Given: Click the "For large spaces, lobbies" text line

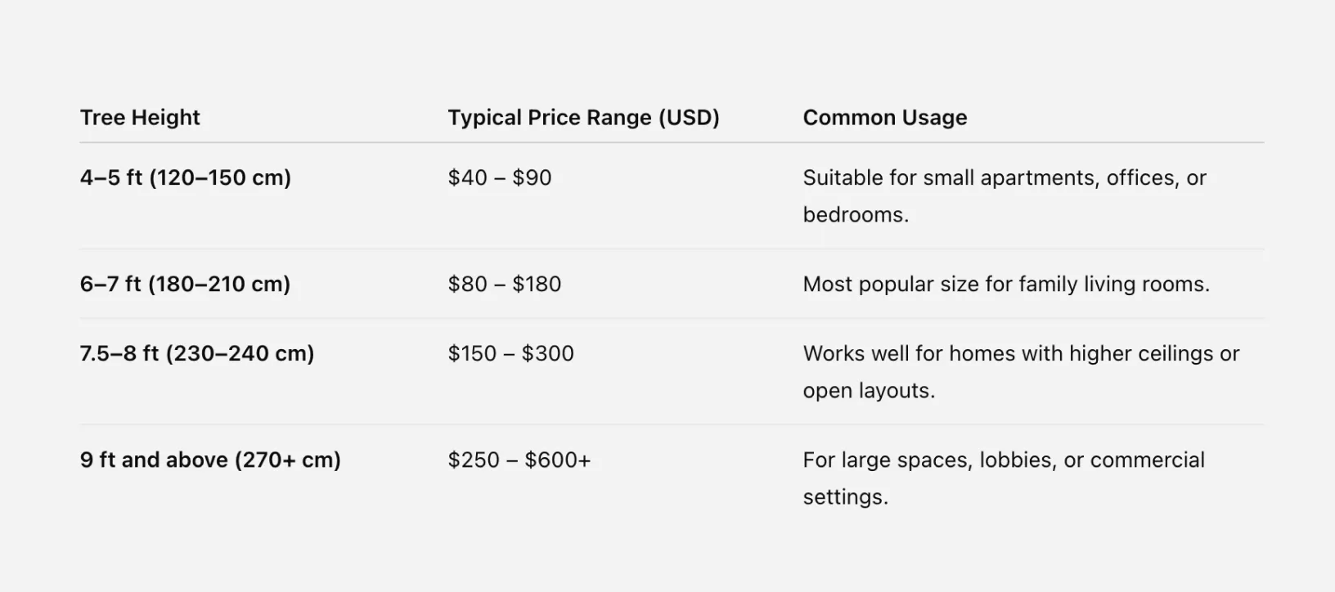Looking at the screenshot, I should [1004, 460].
